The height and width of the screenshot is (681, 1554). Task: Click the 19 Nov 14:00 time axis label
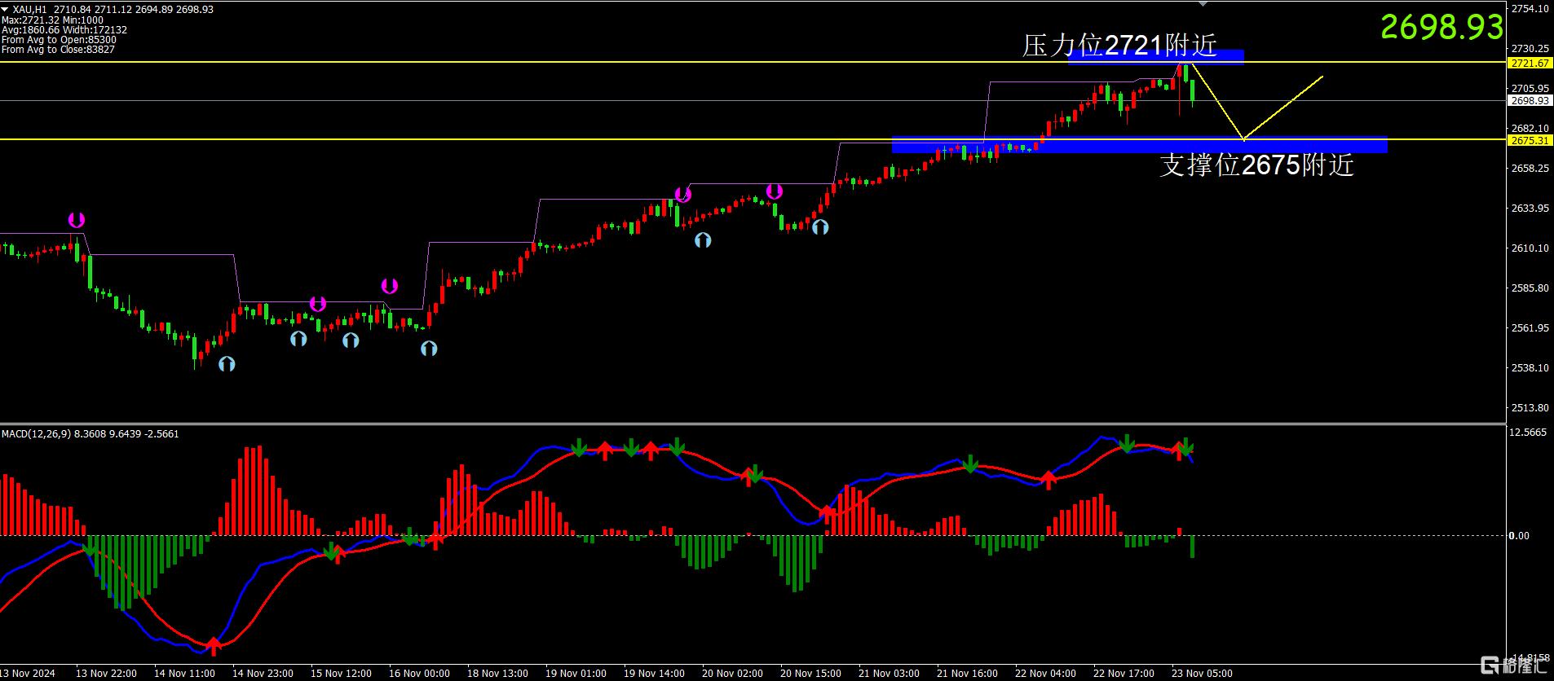click(x=654, y=674)
